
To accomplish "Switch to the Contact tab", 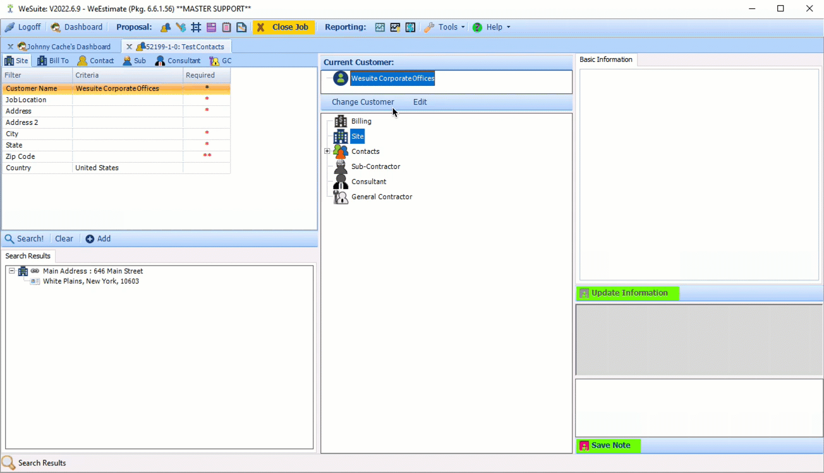I will tap(95, 61).
